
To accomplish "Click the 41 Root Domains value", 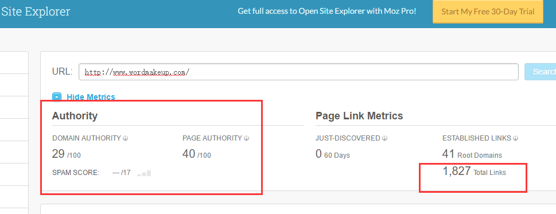I will (x=472, y=154).
